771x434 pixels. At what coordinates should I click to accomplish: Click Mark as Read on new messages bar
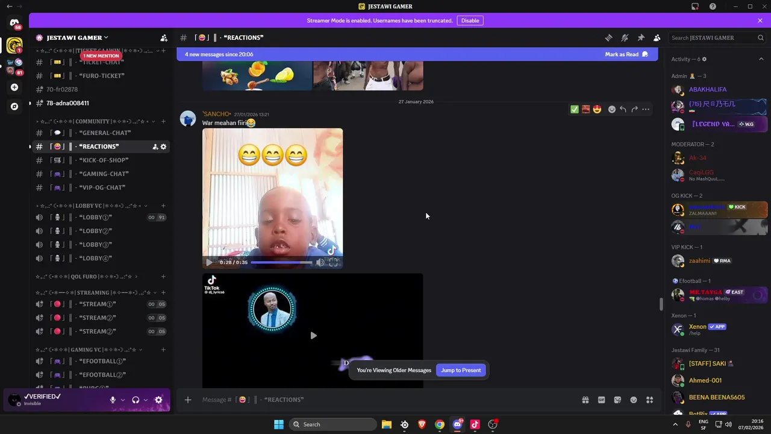pyautogui.click(x=626, y=54)
